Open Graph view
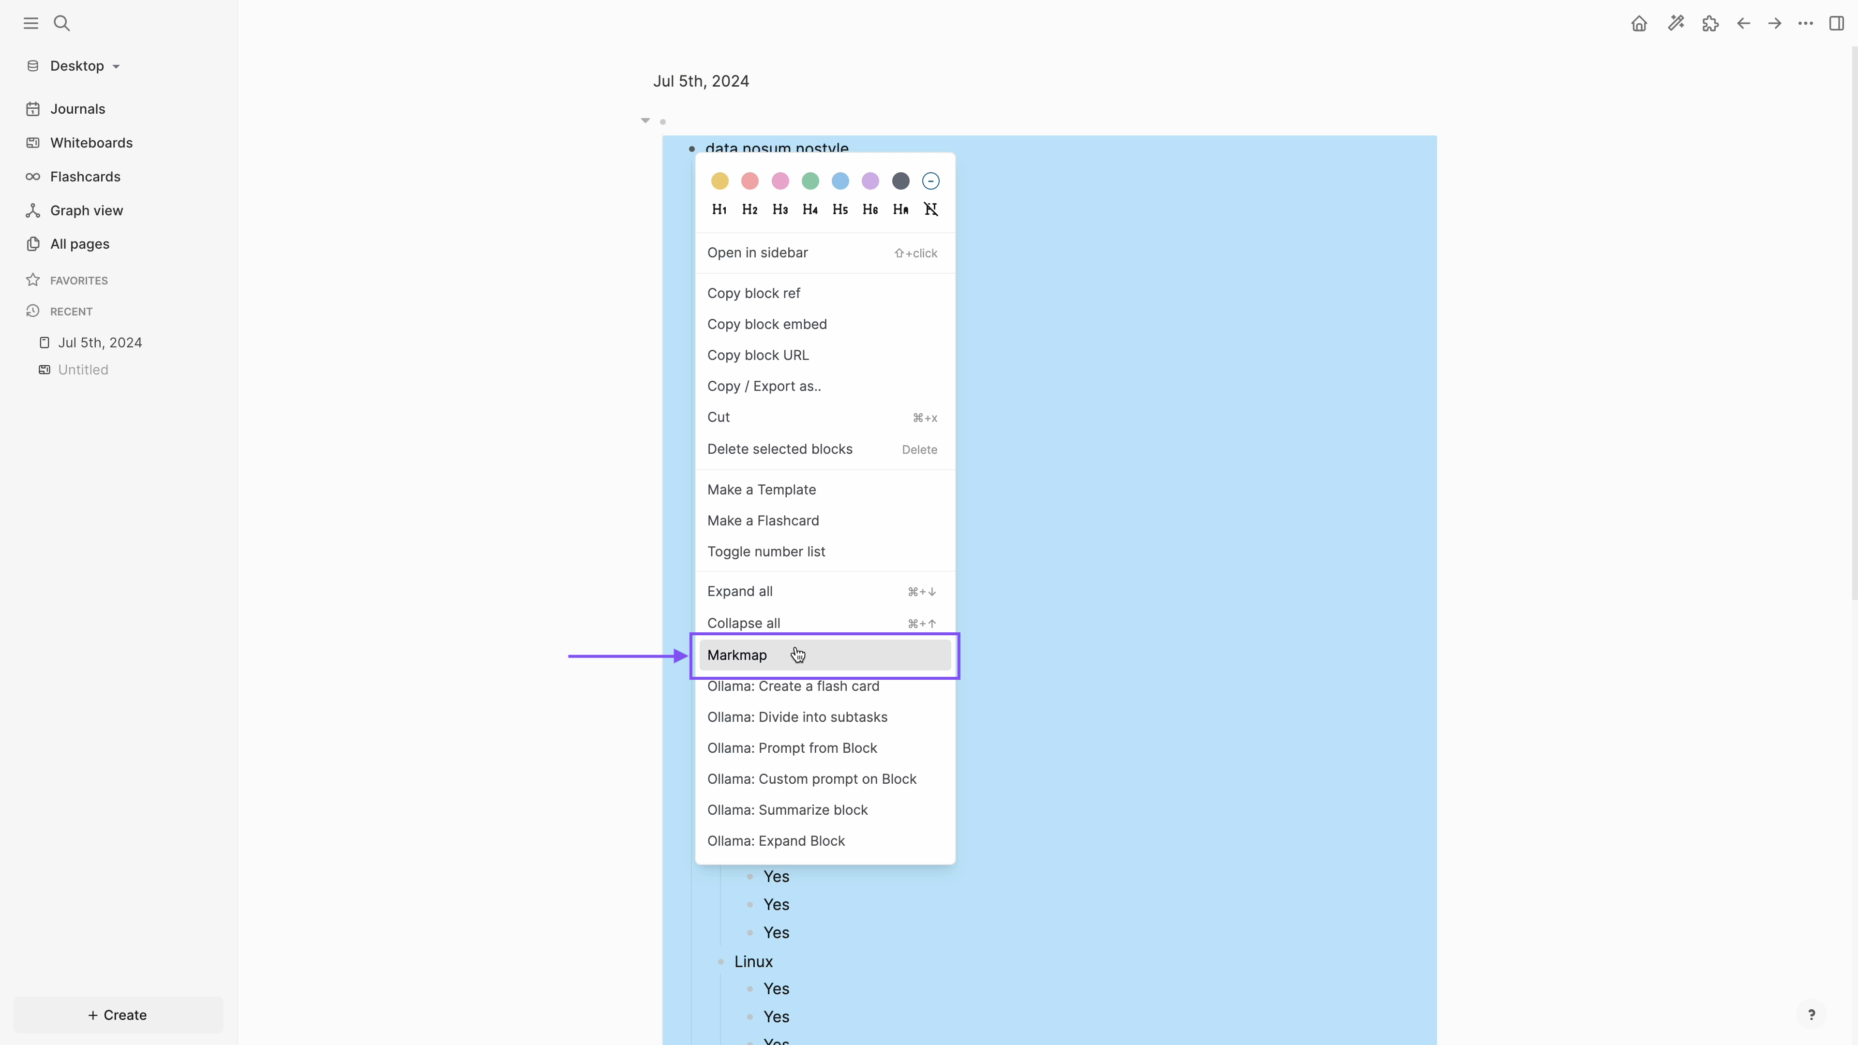This screenshot has width=1858, height=1045. 87,210
